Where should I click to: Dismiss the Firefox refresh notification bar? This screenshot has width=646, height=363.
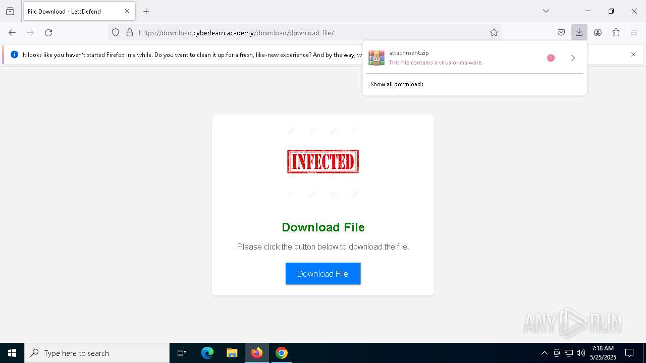tap(633, 54)
